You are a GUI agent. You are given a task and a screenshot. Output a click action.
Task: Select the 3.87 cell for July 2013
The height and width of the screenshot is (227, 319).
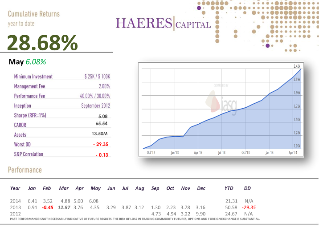(x=127, y=207)
